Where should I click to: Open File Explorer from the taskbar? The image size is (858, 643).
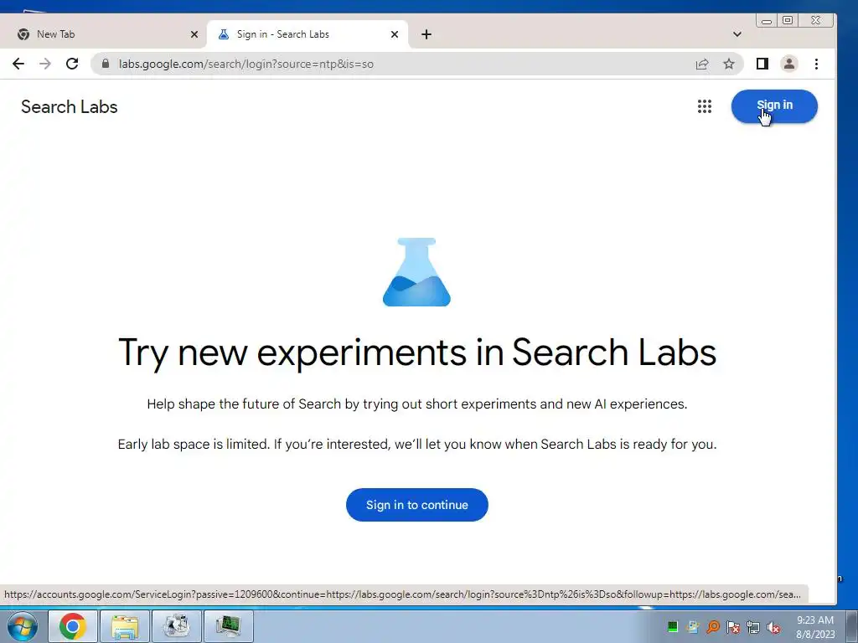tap(125, 626)
